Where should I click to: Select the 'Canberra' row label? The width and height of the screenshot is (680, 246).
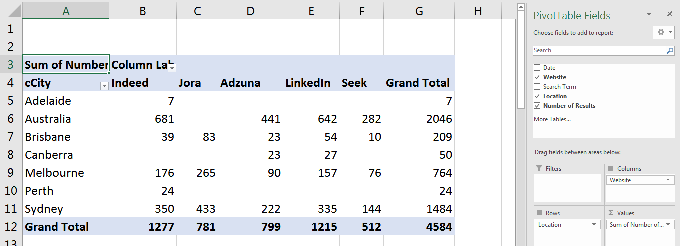click(66, 154)
